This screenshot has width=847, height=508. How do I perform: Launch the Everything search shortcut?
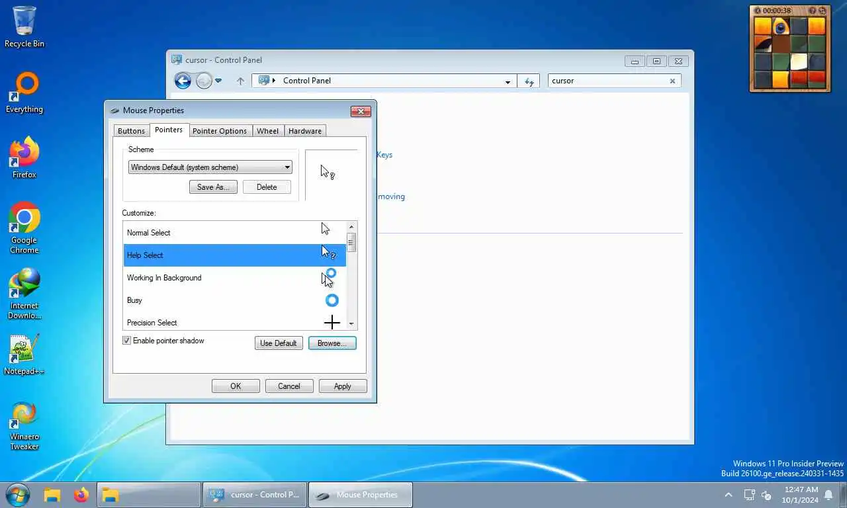click(24, 93)
